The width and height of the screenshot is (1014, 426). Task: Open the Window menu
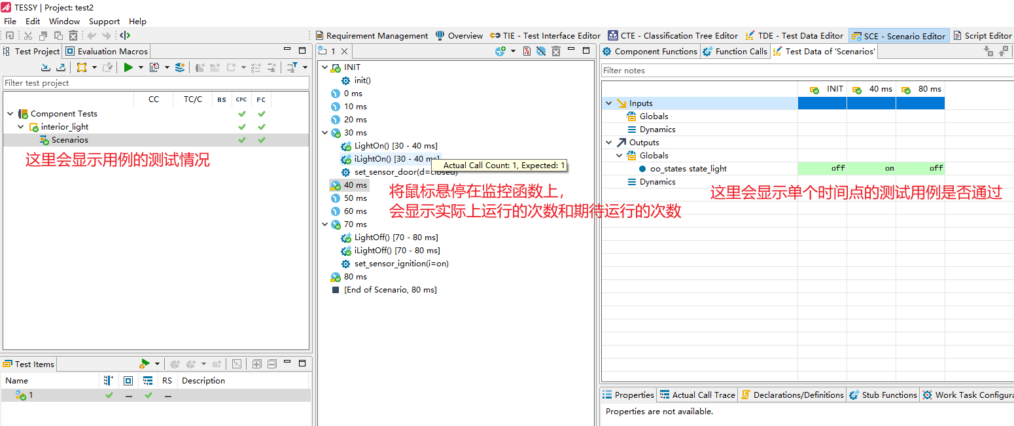pyautogui.click(x=64, y=21)
